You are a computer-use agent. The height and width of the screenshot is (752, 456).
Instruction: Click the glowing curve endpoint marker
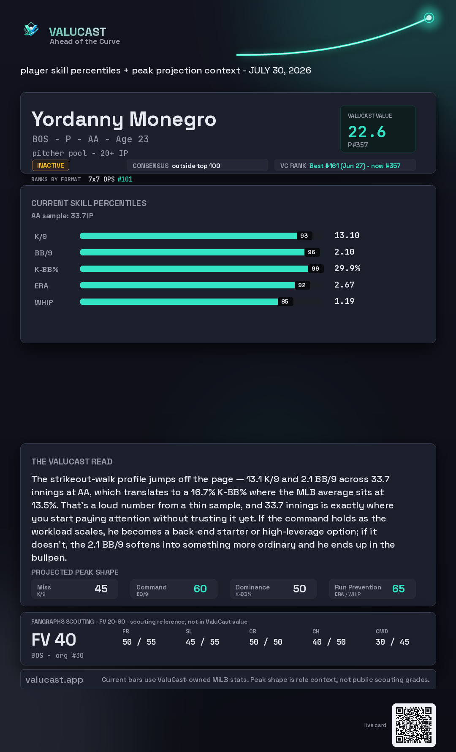pos(429,18)
